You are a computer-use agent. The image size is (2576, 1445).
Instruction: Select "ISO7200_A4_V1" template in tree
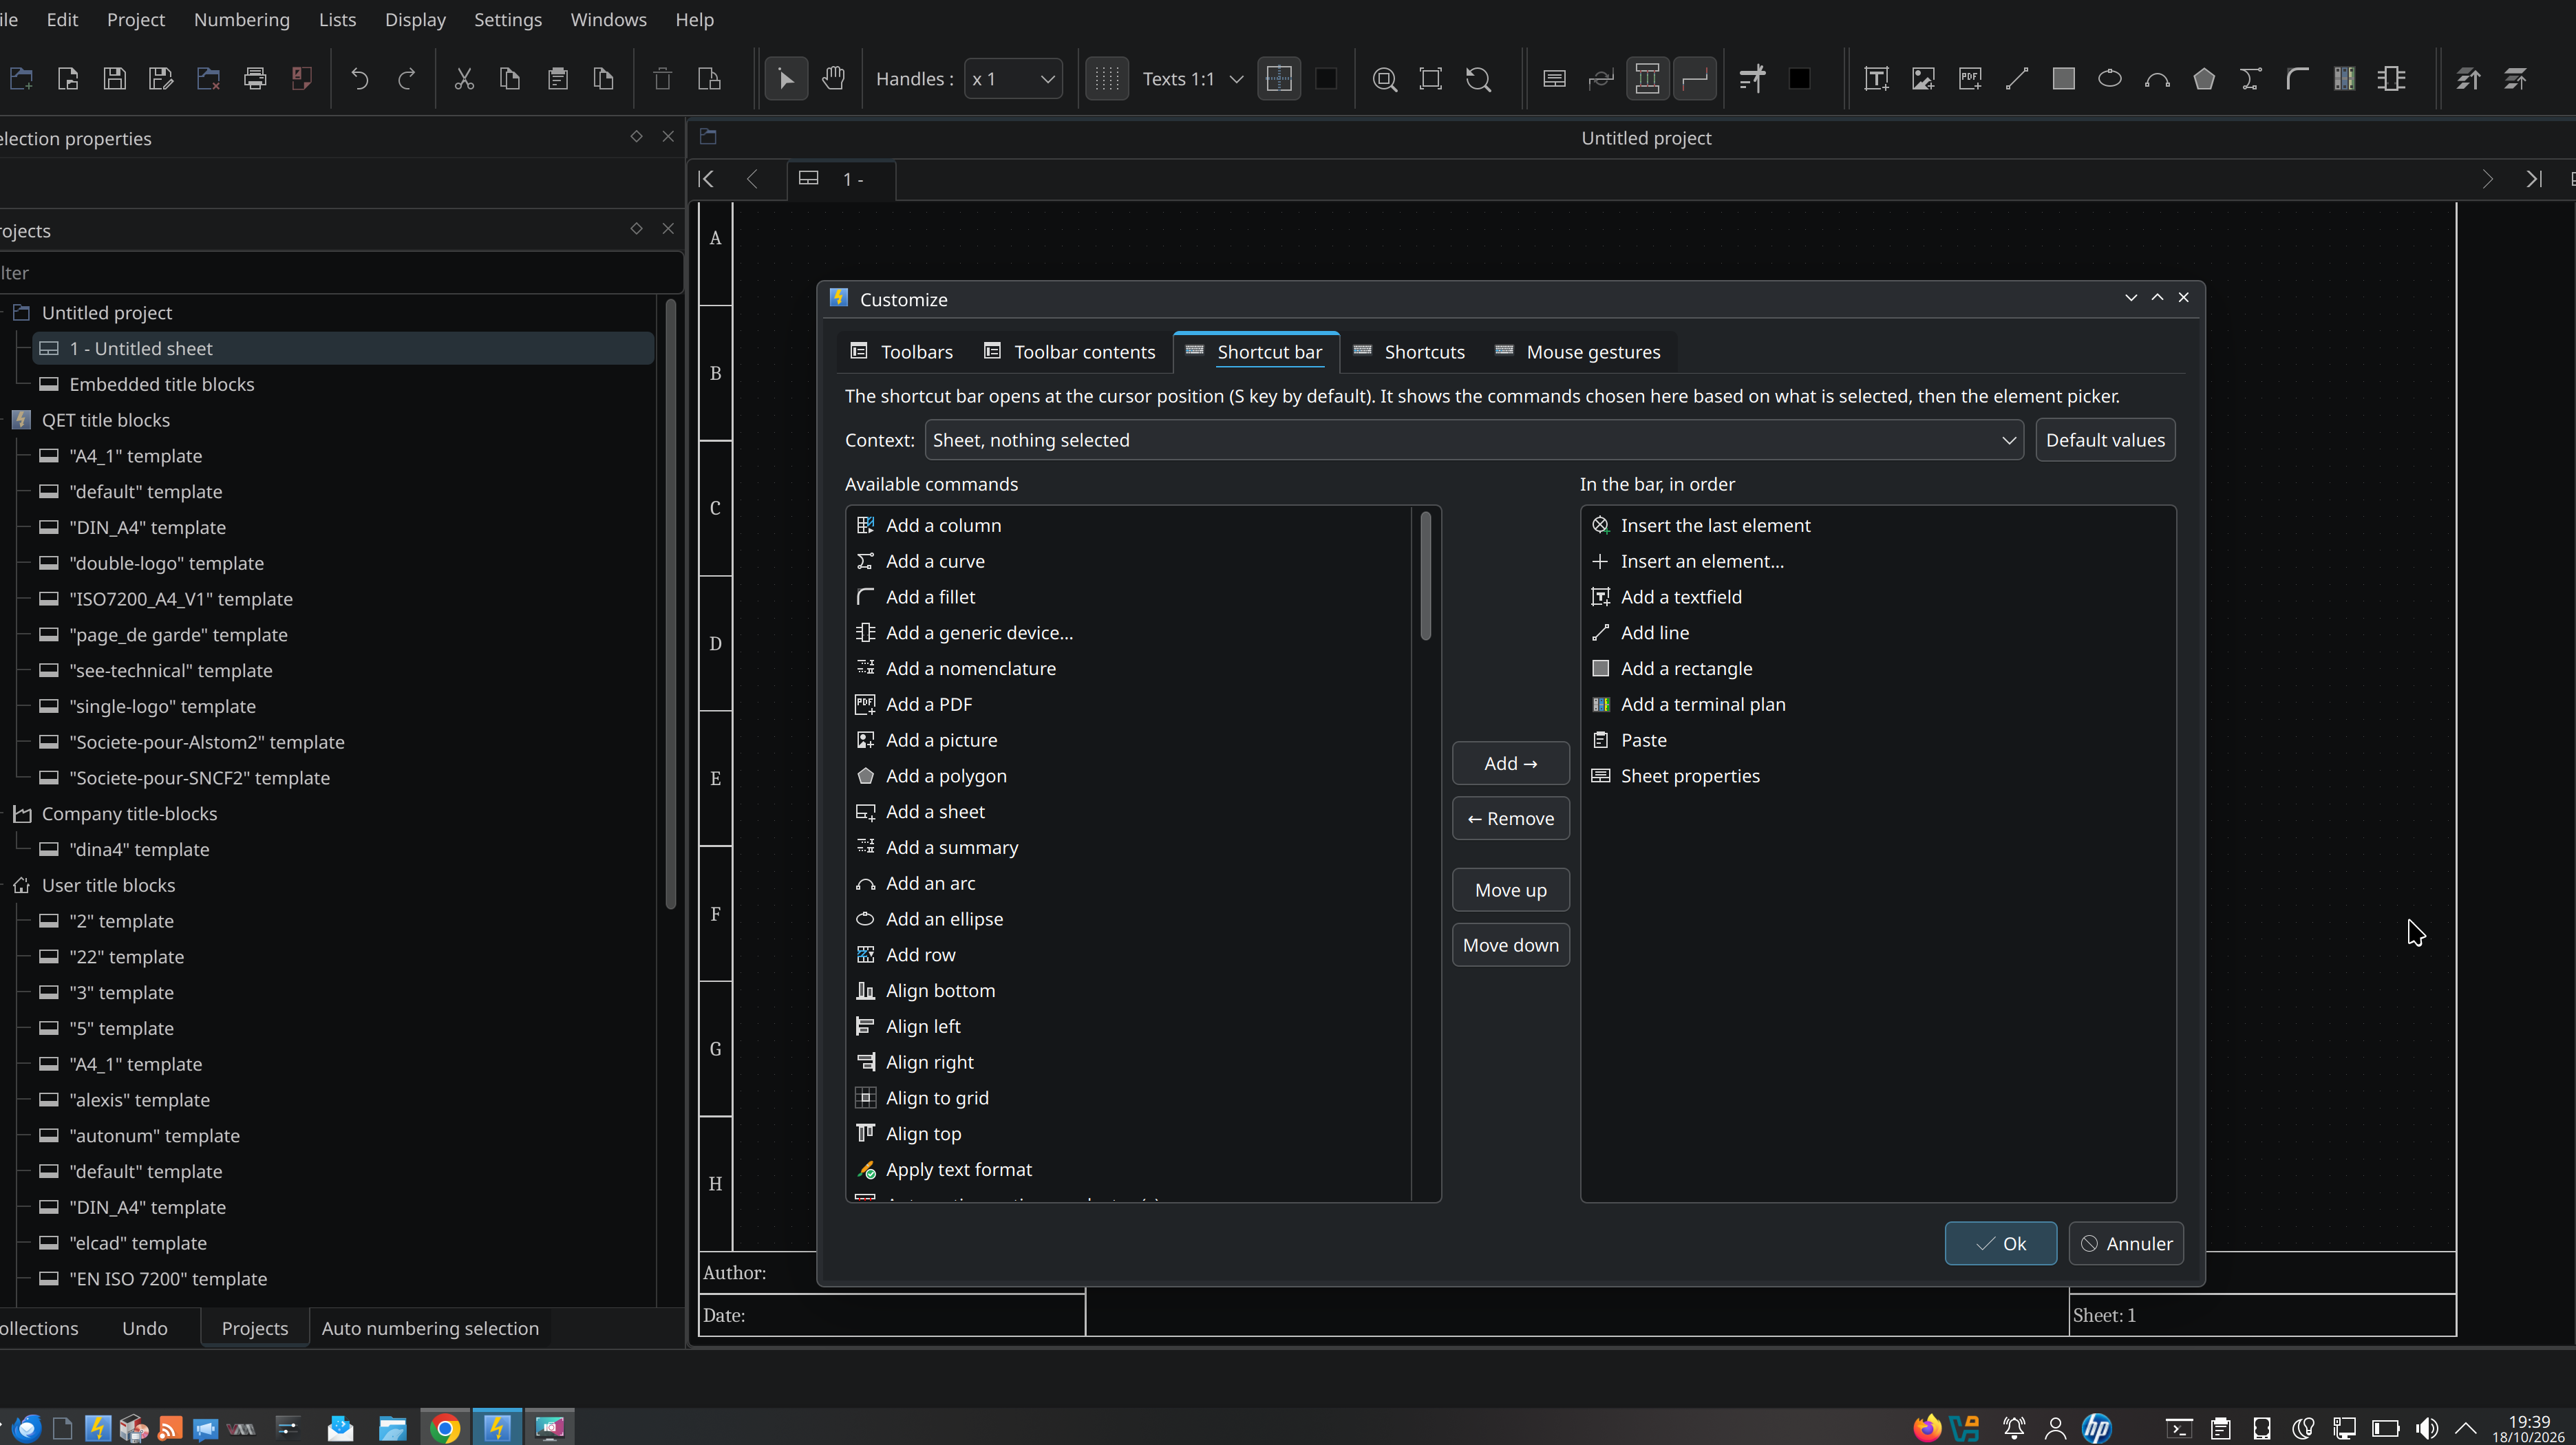(181, 599)
